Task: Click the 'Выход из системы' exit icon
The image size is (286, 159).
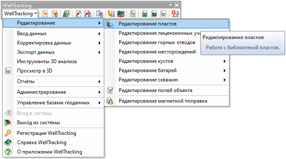Action: (x=8, y=123)
